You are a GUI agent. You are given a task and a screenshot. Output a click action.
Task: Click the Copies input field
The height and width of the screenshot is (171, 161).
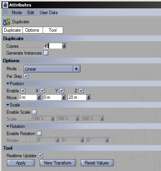(x=53, y=46)
